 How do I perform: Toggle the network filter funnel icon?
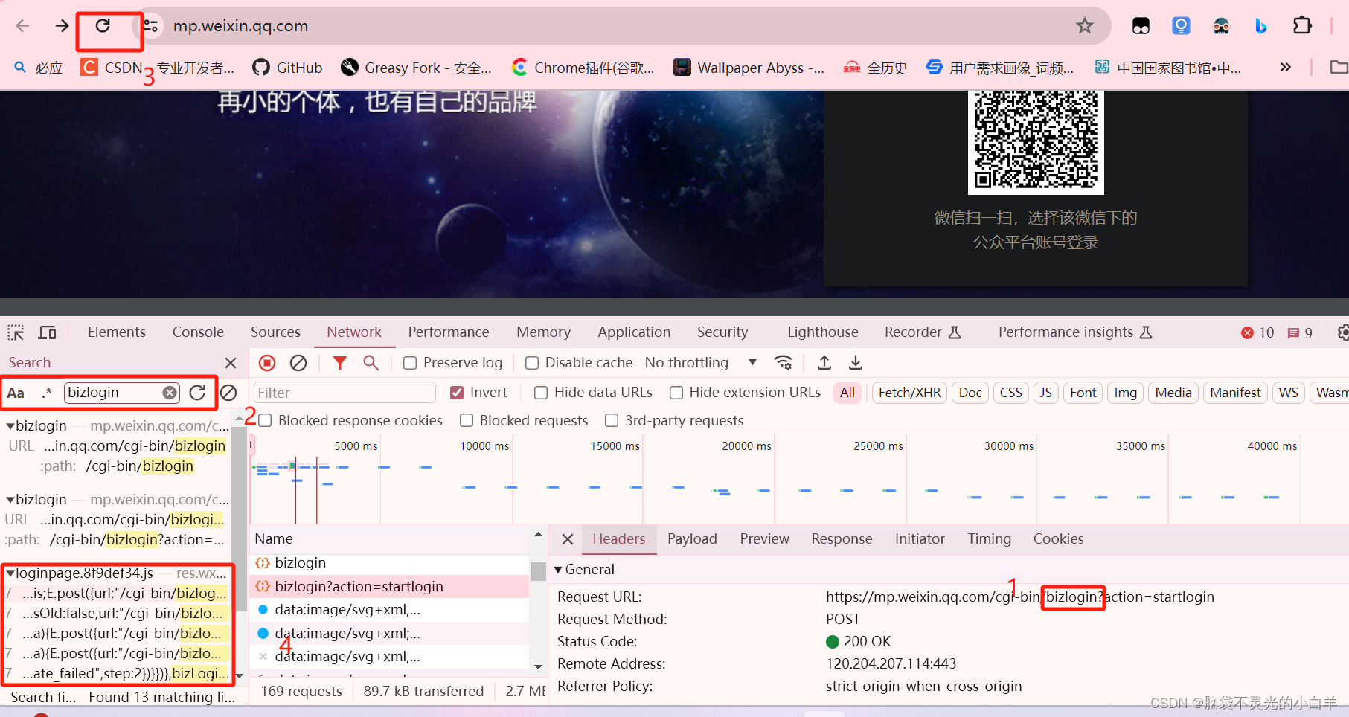[340, 363]
